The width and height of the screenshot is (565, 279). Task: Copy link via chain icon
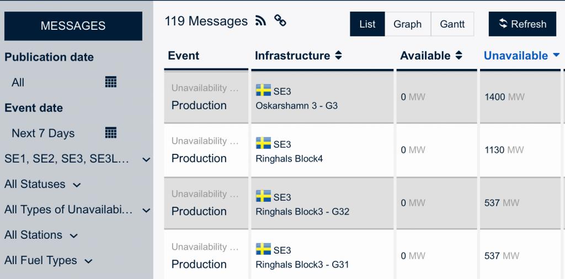[x=280, y=20]
